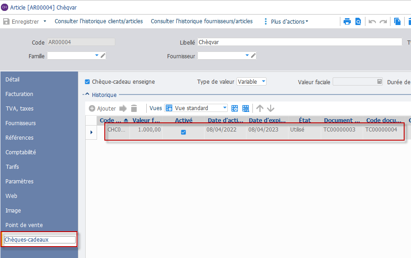Click the move up arrow icon
The image size is (411, 258).
pyautogui.click(x=260, y=108)
